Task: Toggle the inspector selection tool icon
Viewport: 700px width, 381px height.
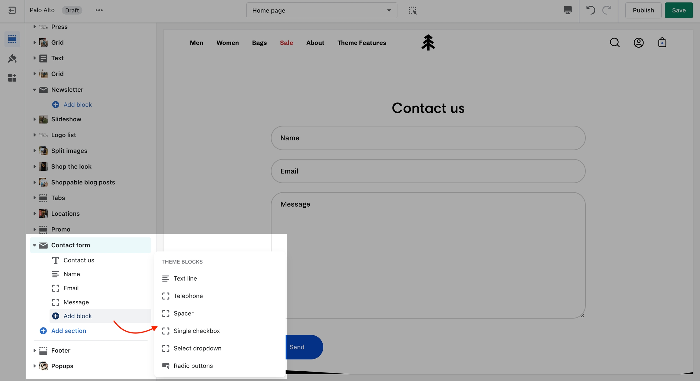Action: (412, 10)
